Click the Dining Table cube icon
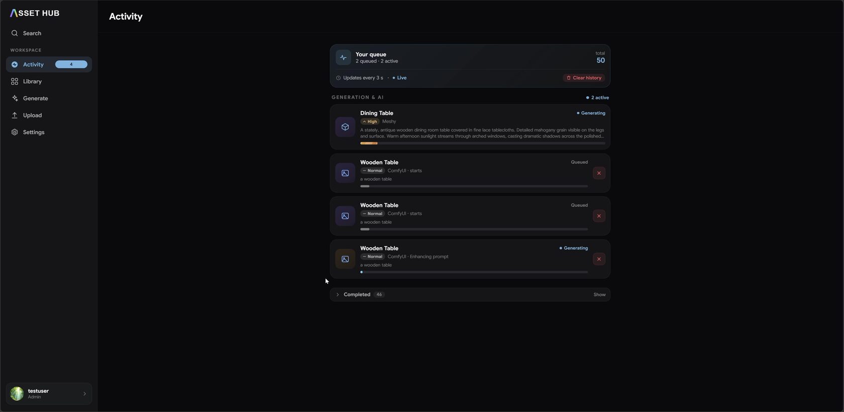 pyautogui.click(x=345, y=127)
